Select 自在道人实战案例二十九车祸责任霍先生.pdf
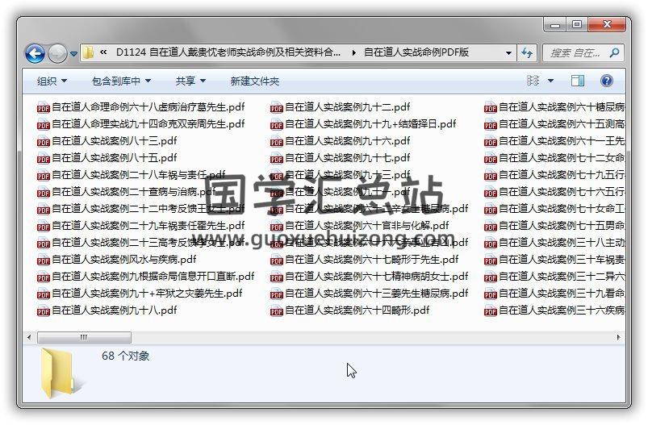 (141, 226)
